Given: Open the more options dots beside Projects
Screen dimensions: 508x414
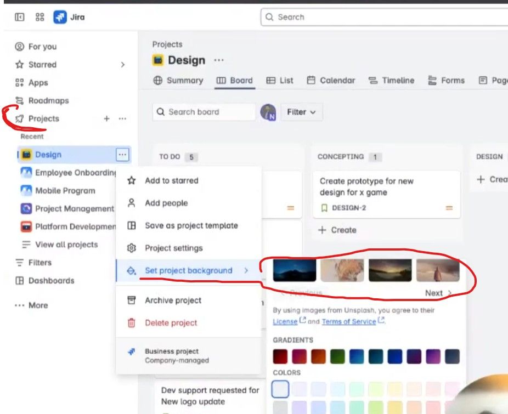Looking at the screenshot, I should click(x=122, y=118).
